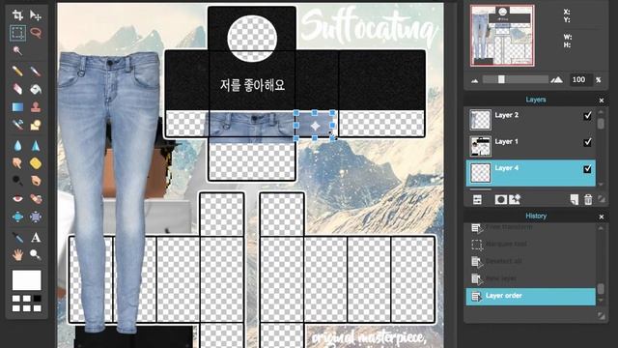Click the Layer order history entry
Screen dimensions: 618x348
pyautogui.click(x=530, y=297)
